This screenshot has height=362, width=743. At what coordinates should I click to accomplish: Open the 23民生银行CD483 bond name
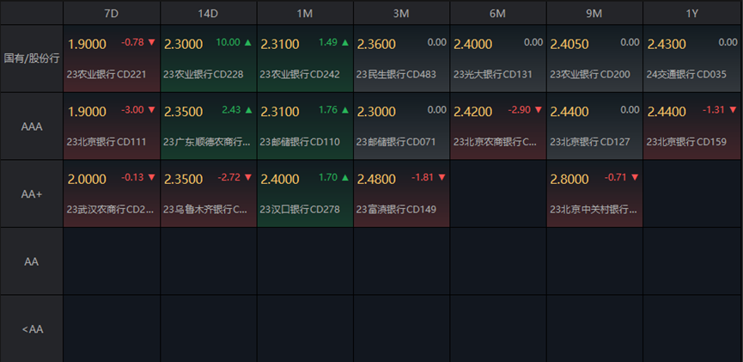[396, 75]
